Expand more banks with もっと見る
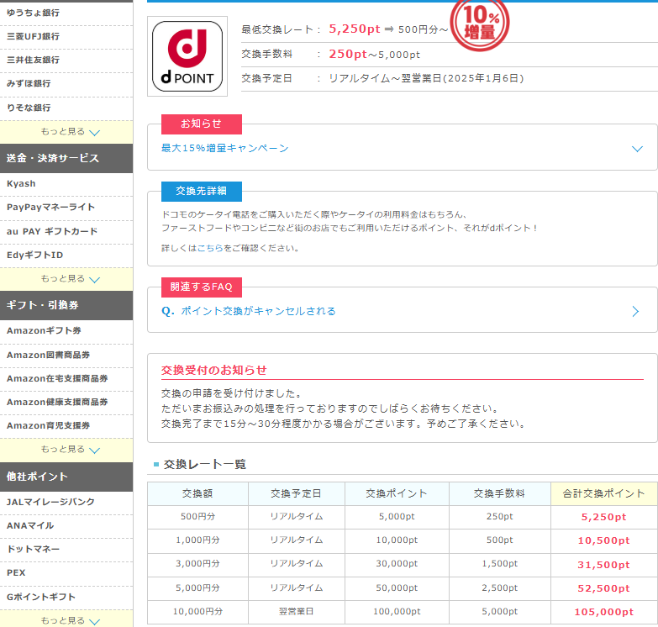Viewport: 658px width, 627px height. [x=71, y=132]
